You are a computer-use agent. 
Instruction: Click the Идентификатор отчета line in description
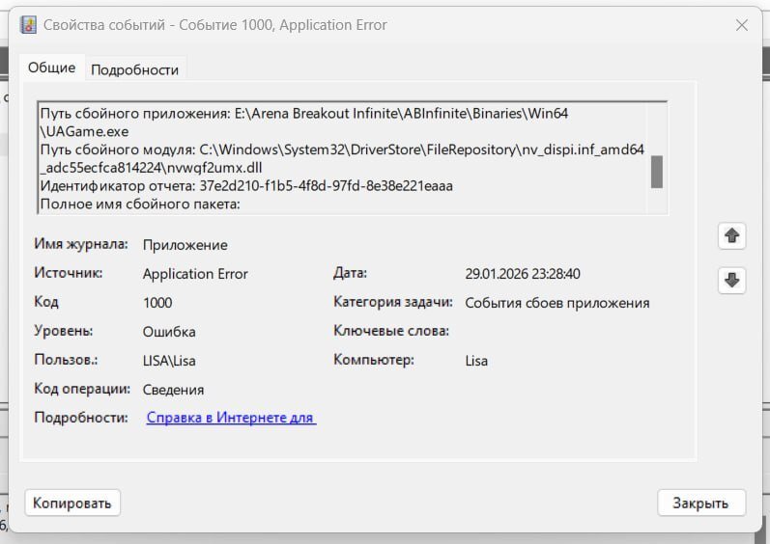(x=246, y=185)
